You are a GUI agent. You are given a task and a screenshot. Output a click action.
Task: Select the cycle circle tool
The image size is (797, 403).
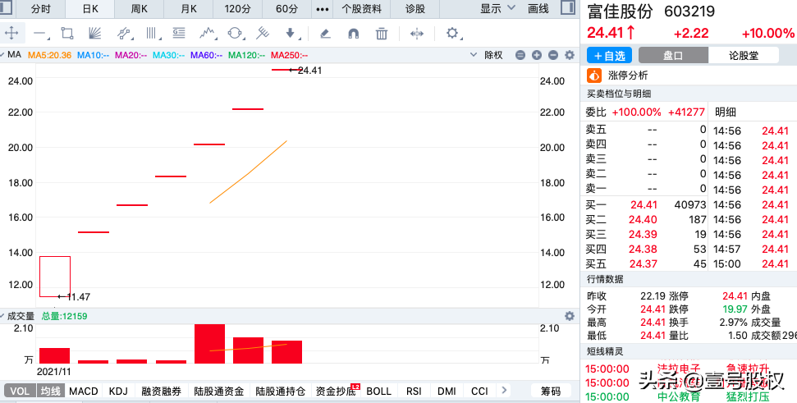click(x=235, y=34)
